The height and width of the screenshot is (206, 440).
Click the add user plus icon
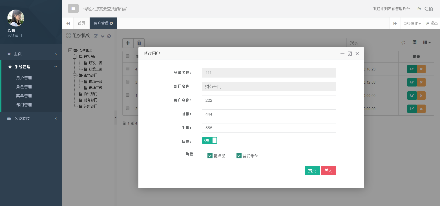pos(128,43)
